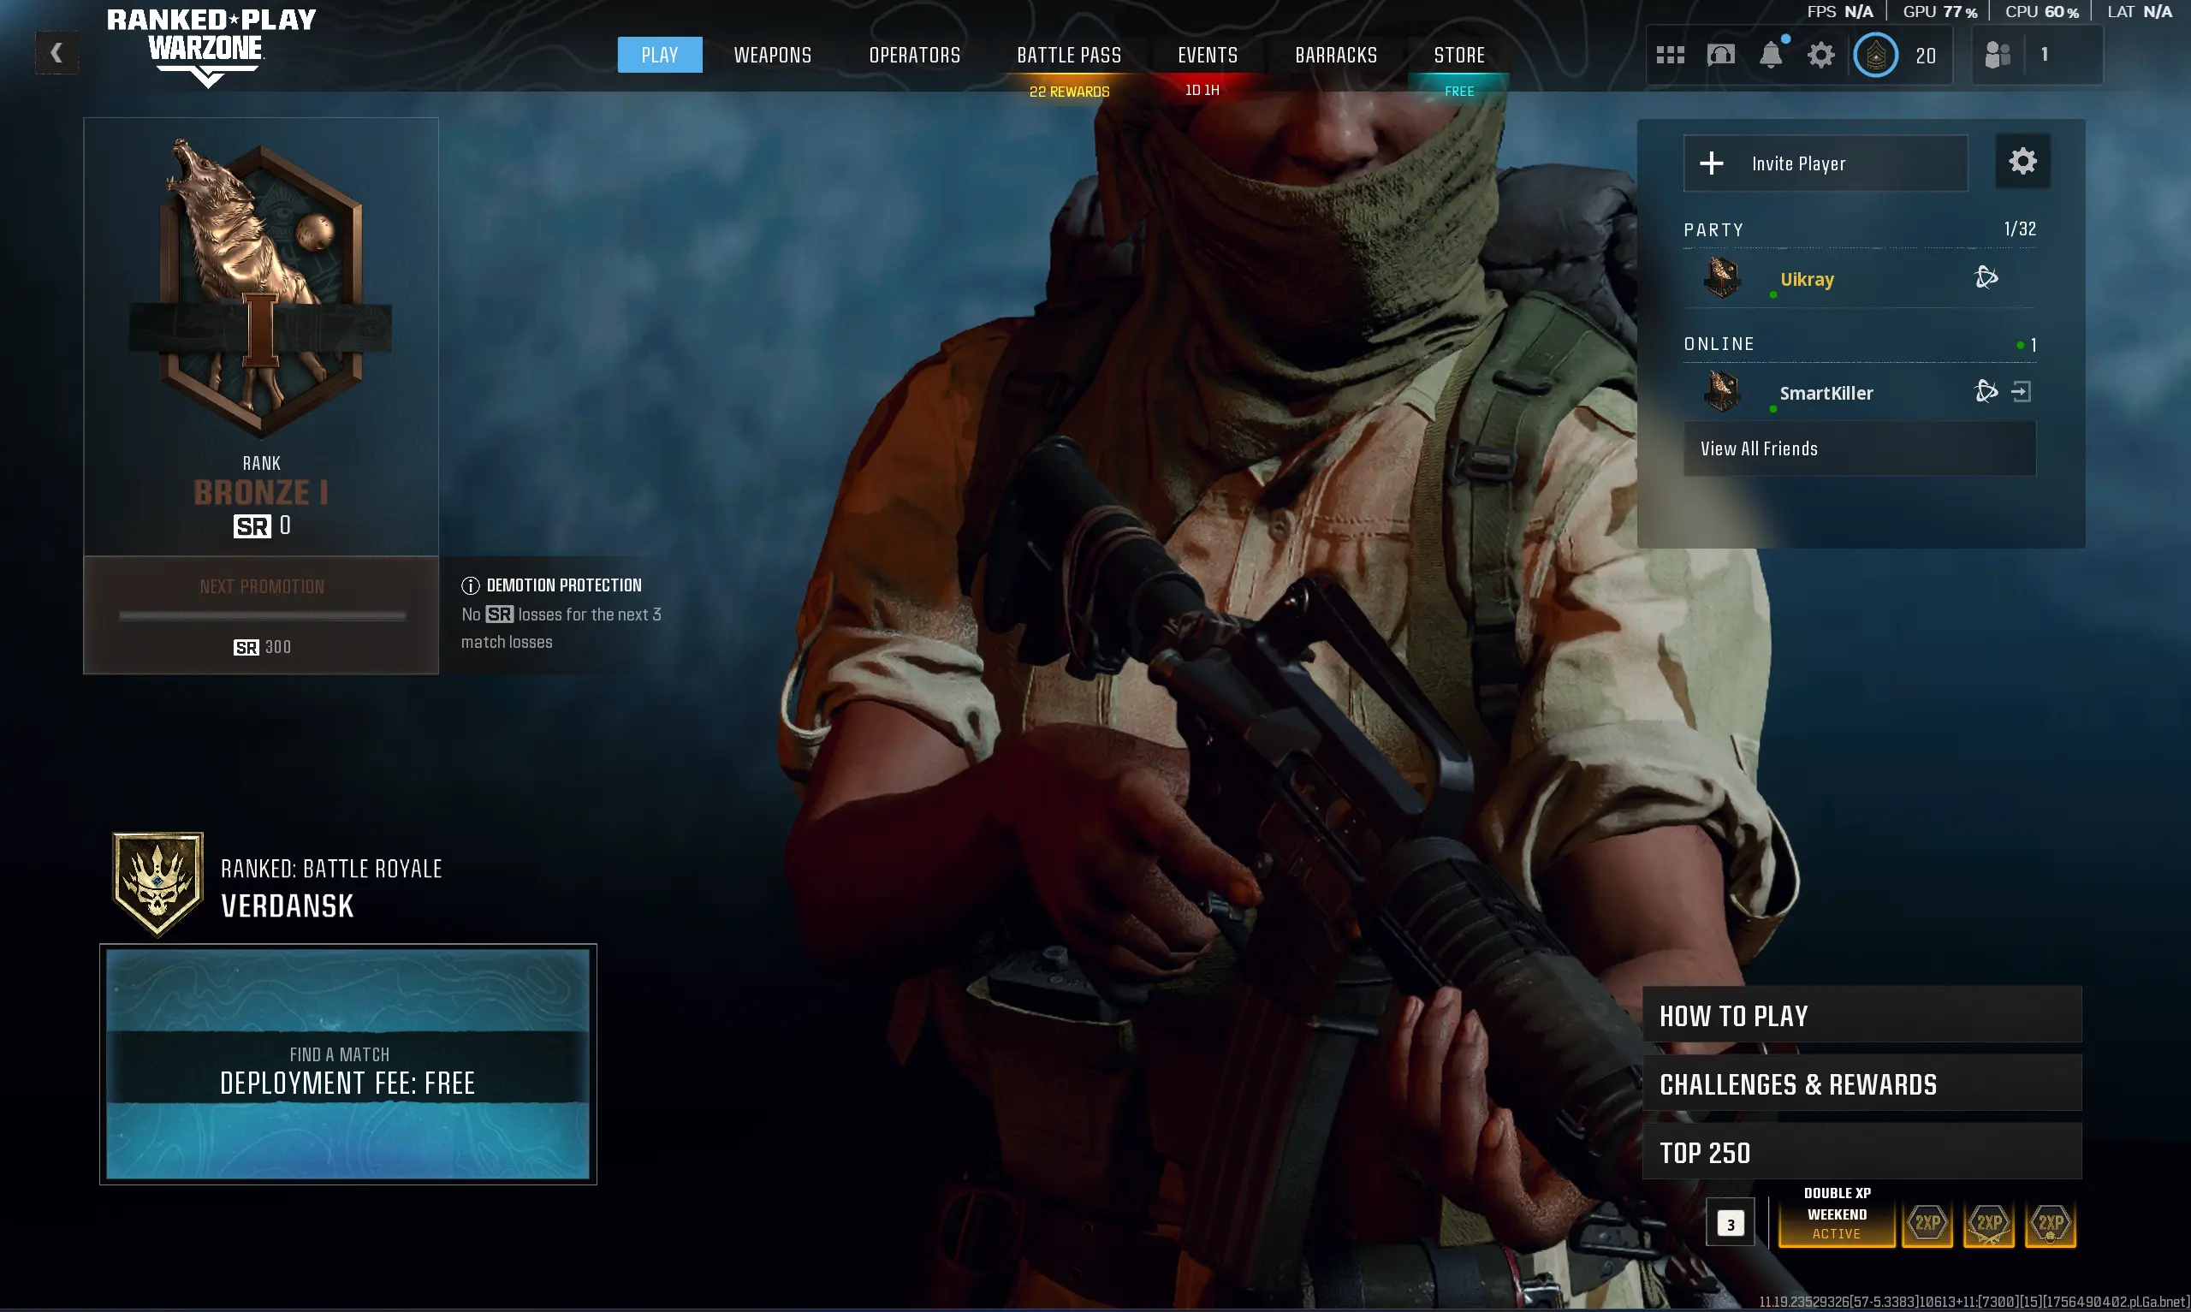The image size is (2191, 1312).
Task: Open party settings gear icon
Action: pos(2022,162)
